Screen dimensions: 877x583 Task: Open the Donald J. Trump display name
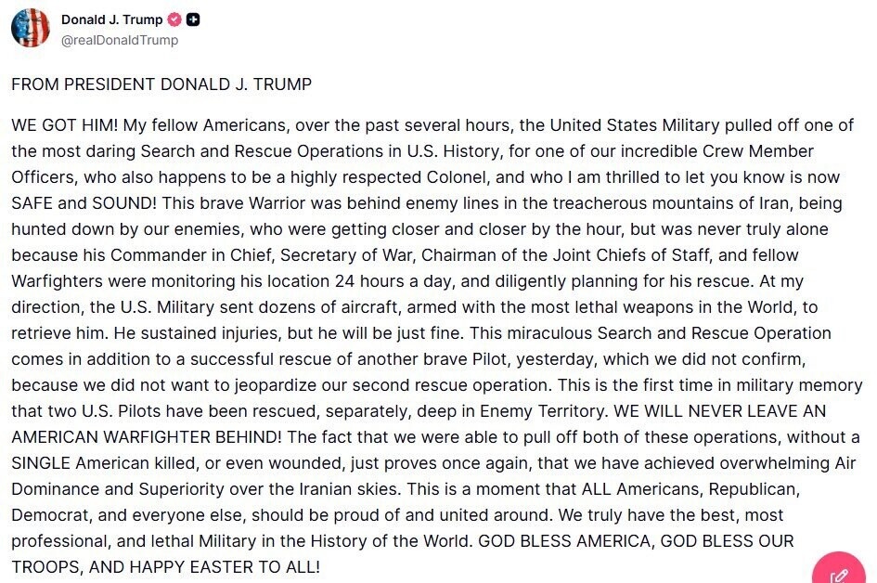pos(111,19)
